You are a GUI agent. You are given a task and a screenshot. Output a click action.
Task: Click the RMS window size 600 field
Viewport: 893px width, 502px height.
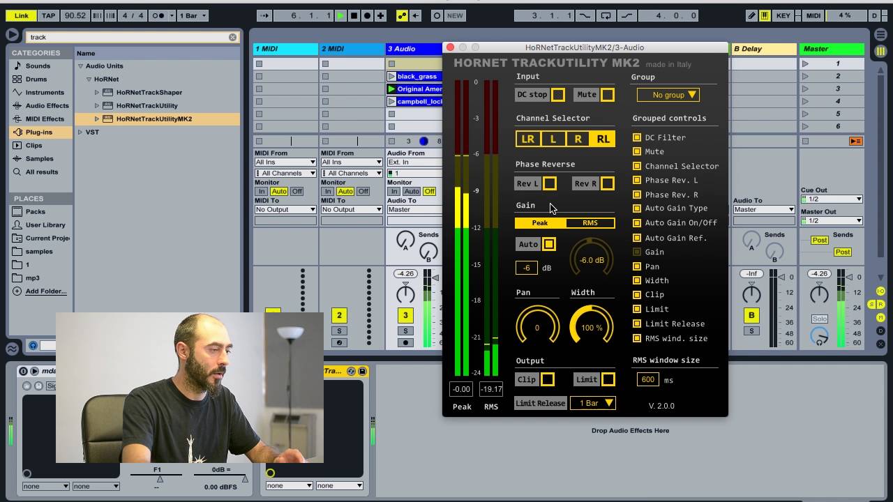click(647, 380)
